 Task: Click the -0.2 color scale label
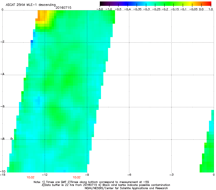165,9
